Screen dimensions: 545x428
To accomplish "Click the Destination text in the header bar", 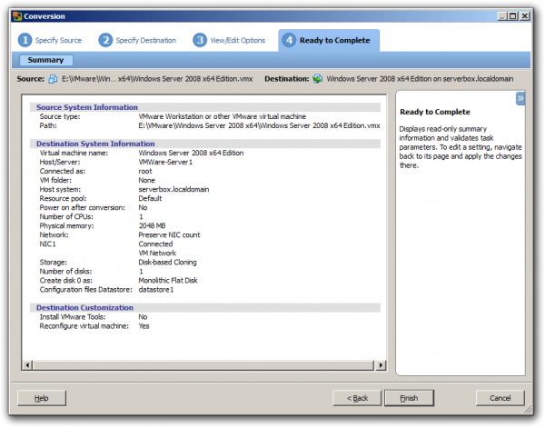I will 420,79.
